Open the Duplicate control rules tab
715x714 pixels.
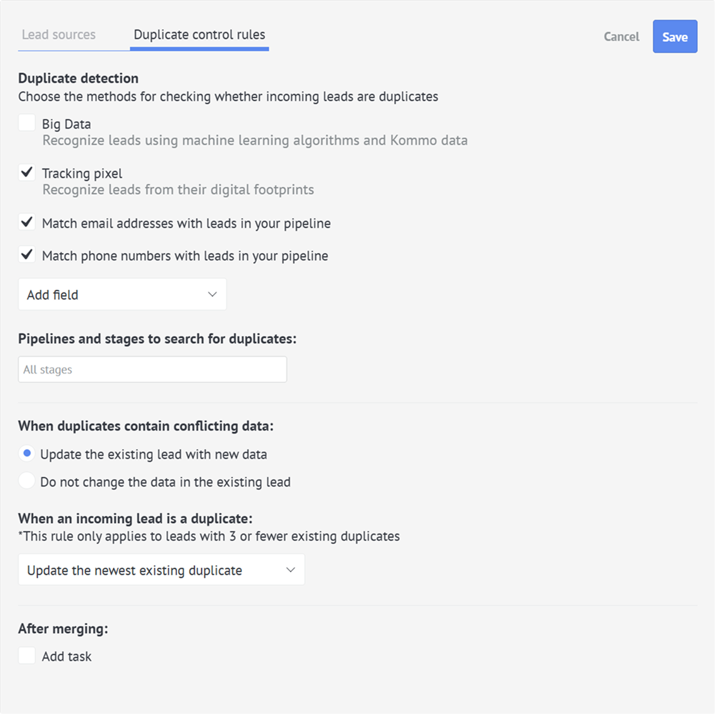pyautogui.click(x=199, y=35)
